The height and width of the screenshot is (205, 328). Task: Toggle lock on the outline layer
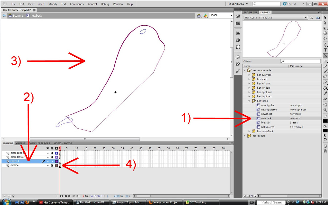(52, 166)
